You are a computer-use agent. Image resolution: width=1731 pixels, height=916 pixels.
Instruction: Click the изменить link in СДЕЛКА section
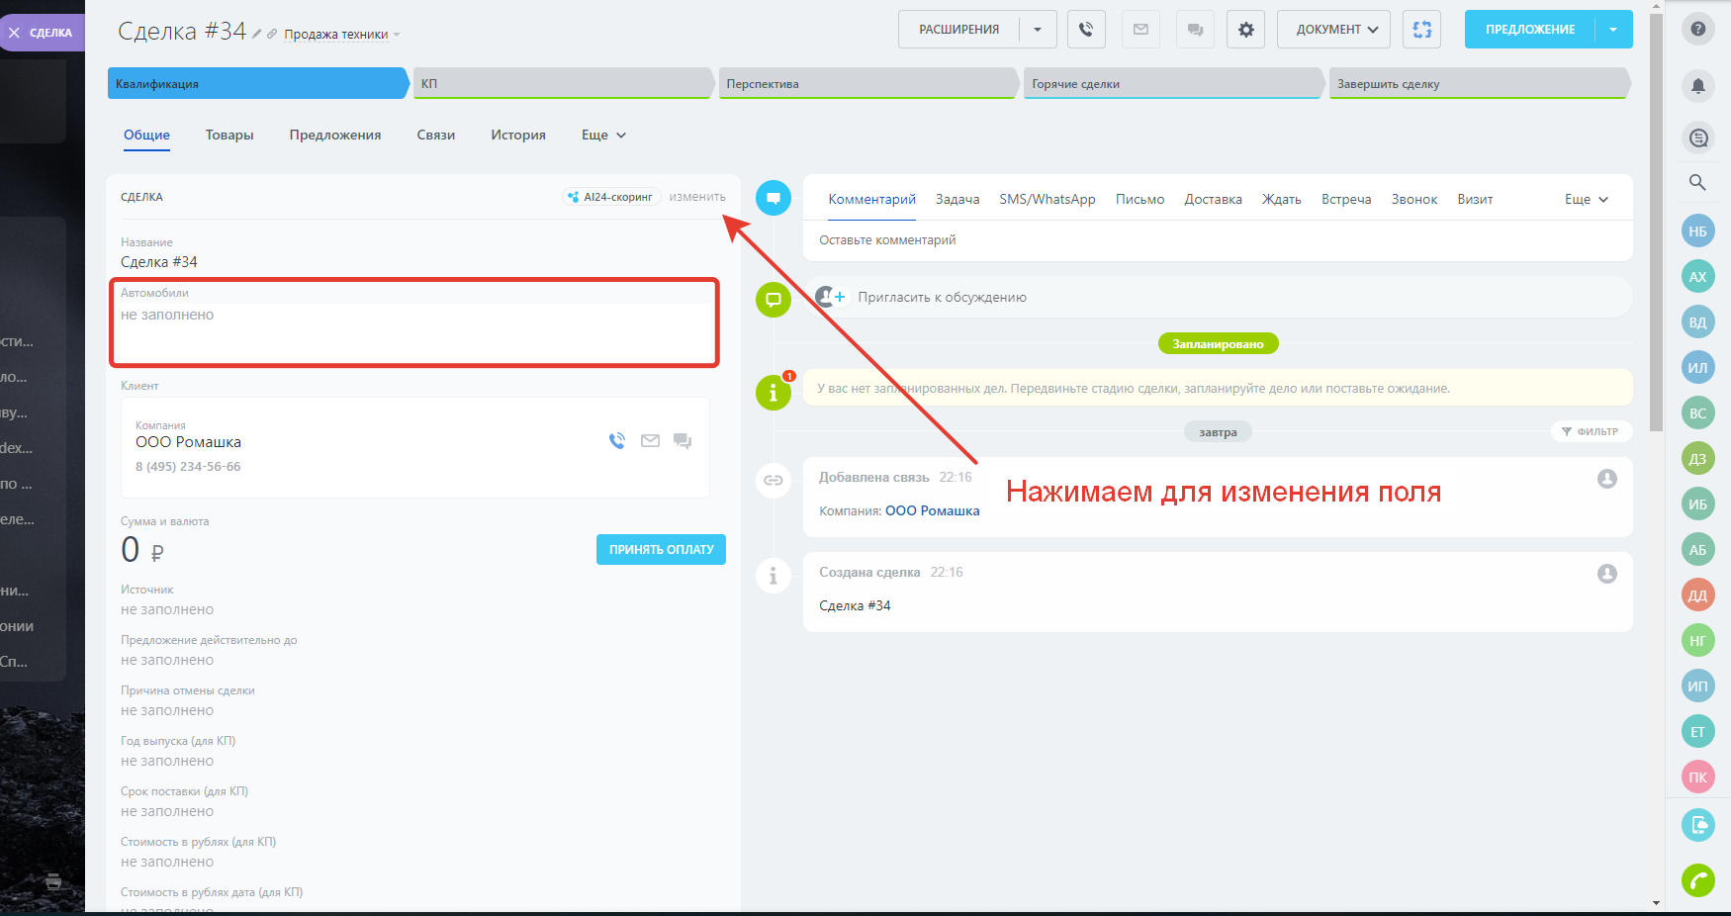click(696, 197)
